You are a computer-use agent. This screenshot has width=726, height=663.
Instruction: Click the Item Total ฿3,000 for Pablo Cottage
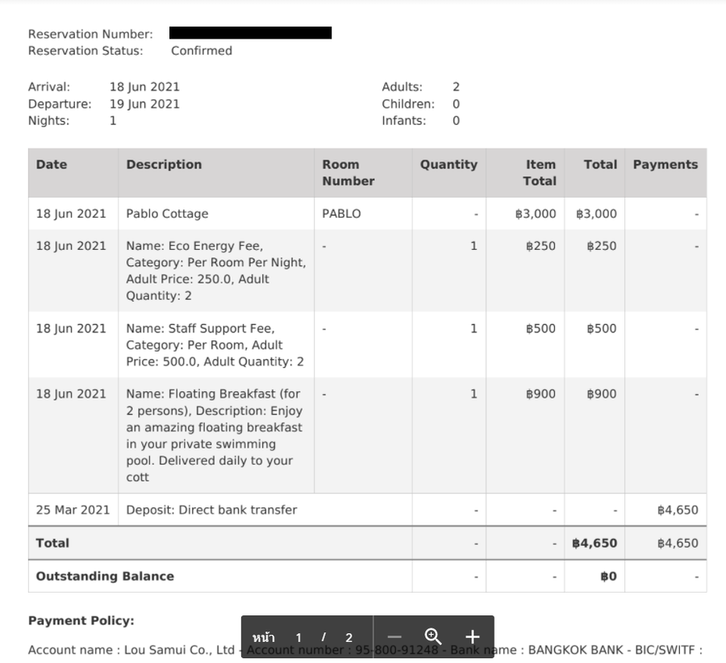tap(536, 214)
